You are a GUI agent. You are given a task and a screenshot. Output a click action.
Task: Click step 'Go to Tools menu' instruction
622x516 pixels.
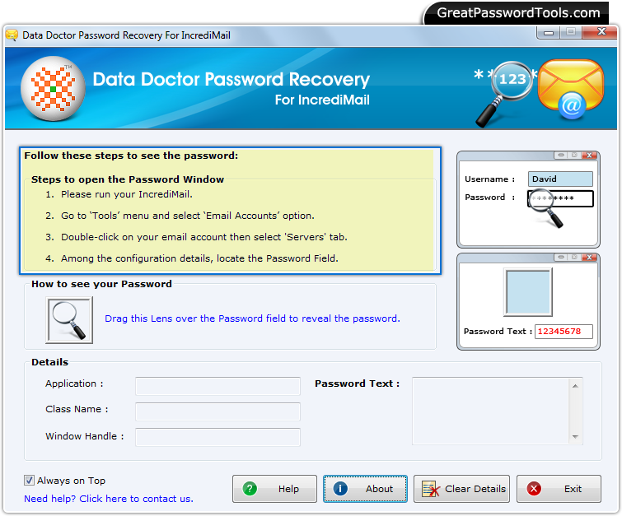point(188,216)
